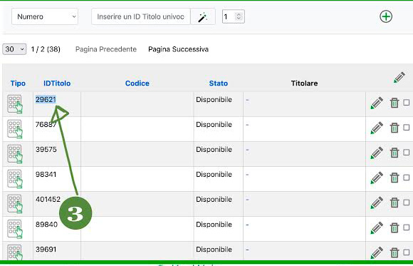Delete row 76887 with trash icon
This screenshot has width=413, height=266.
(394, 128)
